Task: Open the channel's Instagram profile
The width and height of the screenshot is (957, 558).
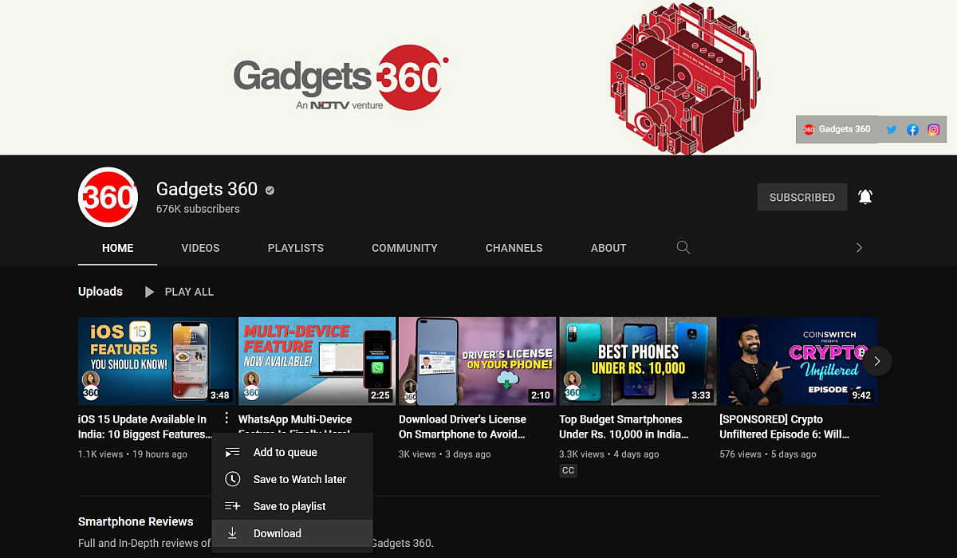Action: (x=934, y=128)
